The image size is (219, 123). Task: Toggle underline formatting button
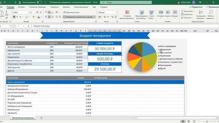(20, 17)
